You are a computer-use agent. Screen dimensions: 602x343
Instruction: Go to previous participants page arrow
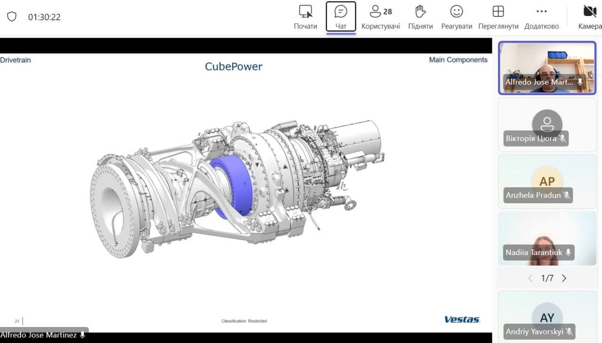tap(531, 278)
